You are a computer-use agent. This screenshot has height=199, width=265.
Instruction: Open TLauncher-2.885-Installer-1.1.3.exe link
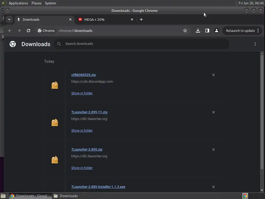98,187
